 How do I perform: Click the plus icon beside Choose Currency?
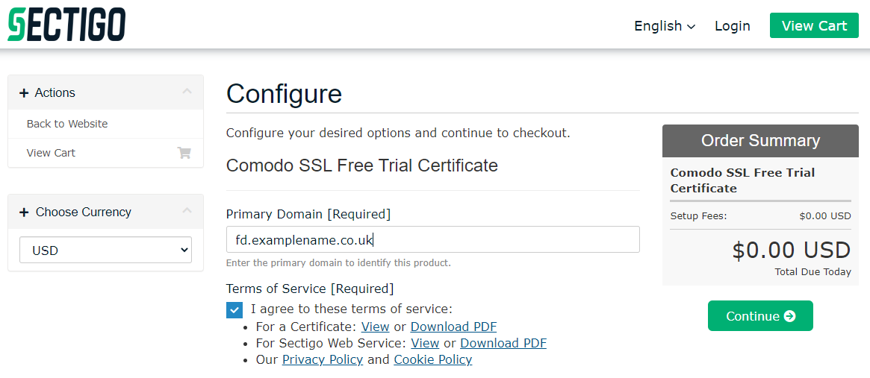point(24,212)
